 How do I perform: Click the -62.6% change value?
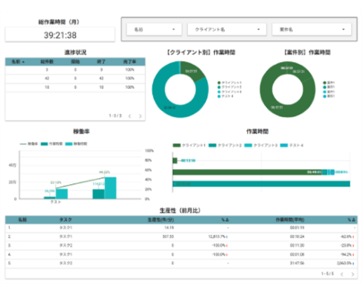point(346,236)
